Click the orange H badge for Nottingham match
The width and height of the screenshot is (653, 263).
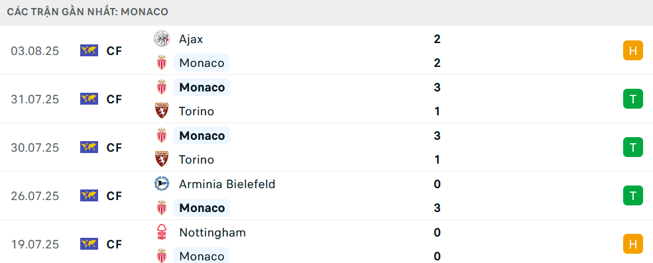coord(633,244)
